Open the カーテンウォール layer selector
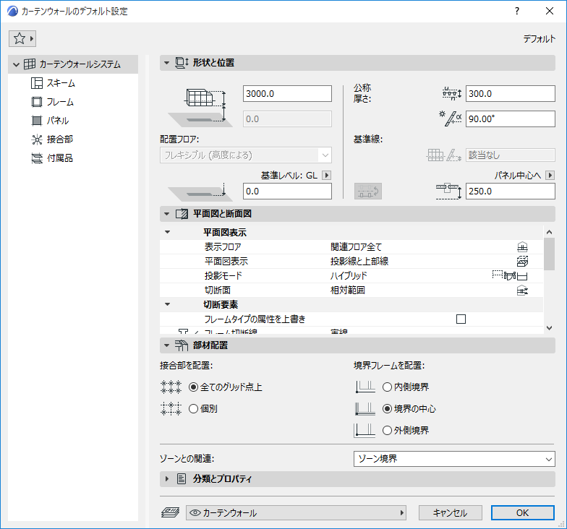 coord(297,513)
